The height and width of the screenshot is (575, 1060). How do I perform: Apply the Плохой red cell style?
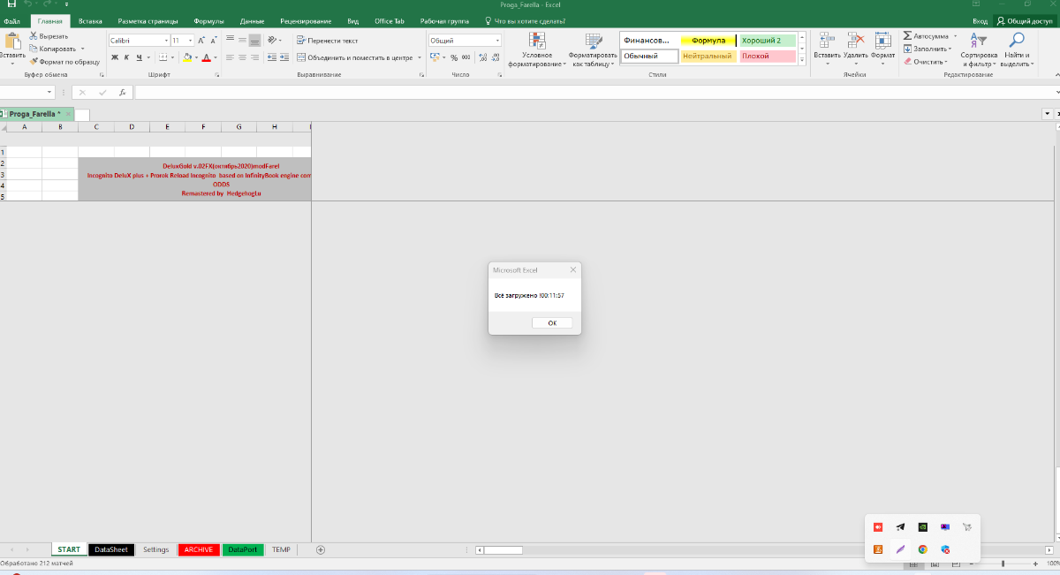[767, 56]
